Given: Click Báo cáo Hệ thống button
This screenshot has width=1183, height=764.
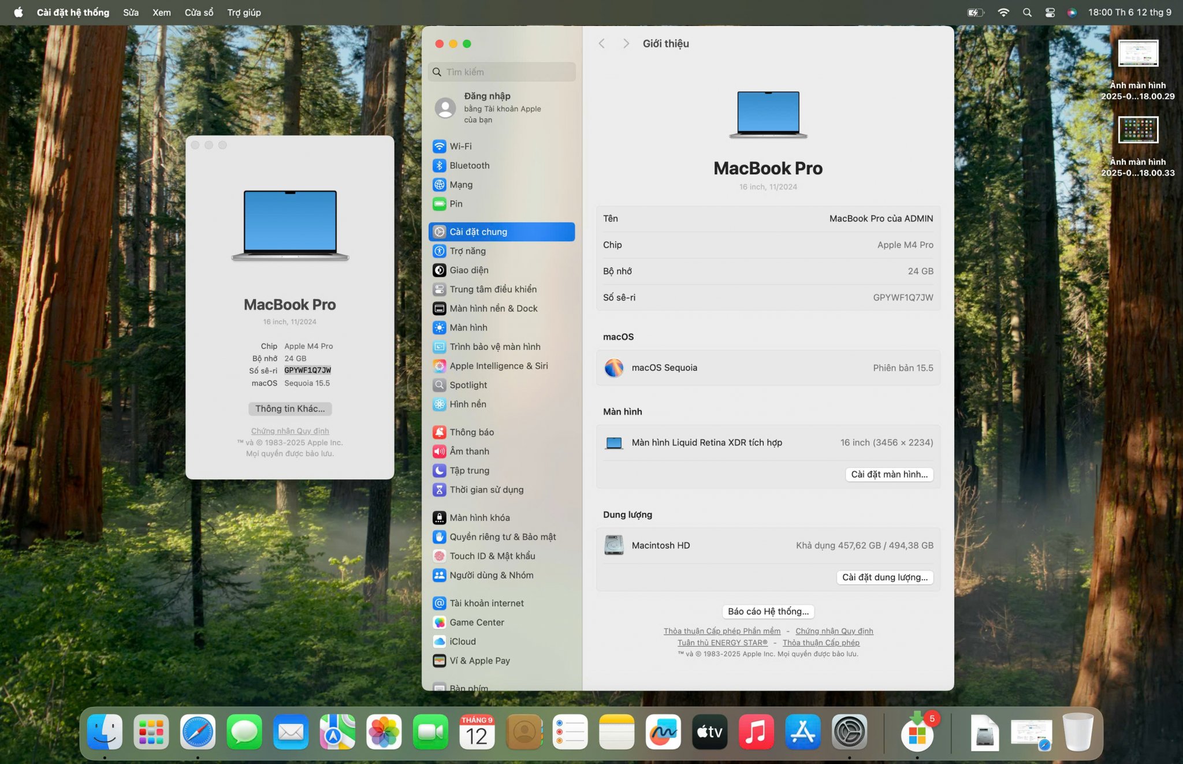Looking at the screenshot, I should coord(768,611).
